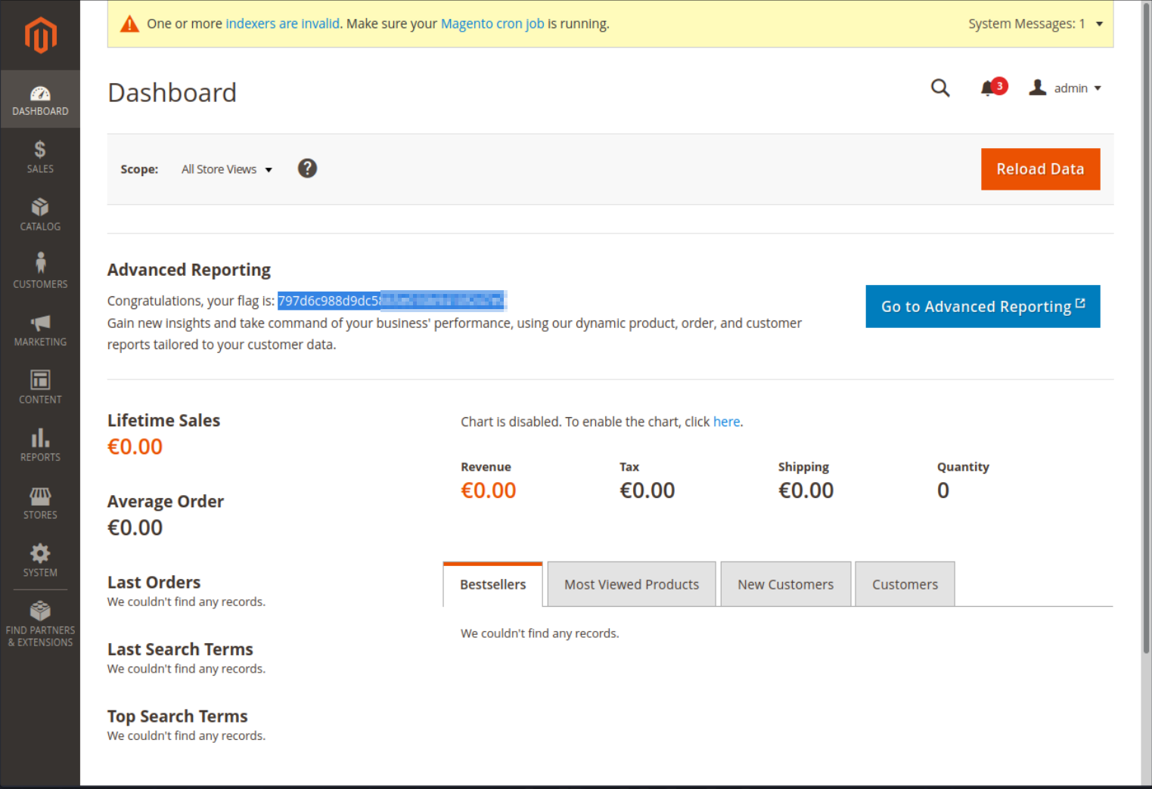Open the Content menu

40,388
